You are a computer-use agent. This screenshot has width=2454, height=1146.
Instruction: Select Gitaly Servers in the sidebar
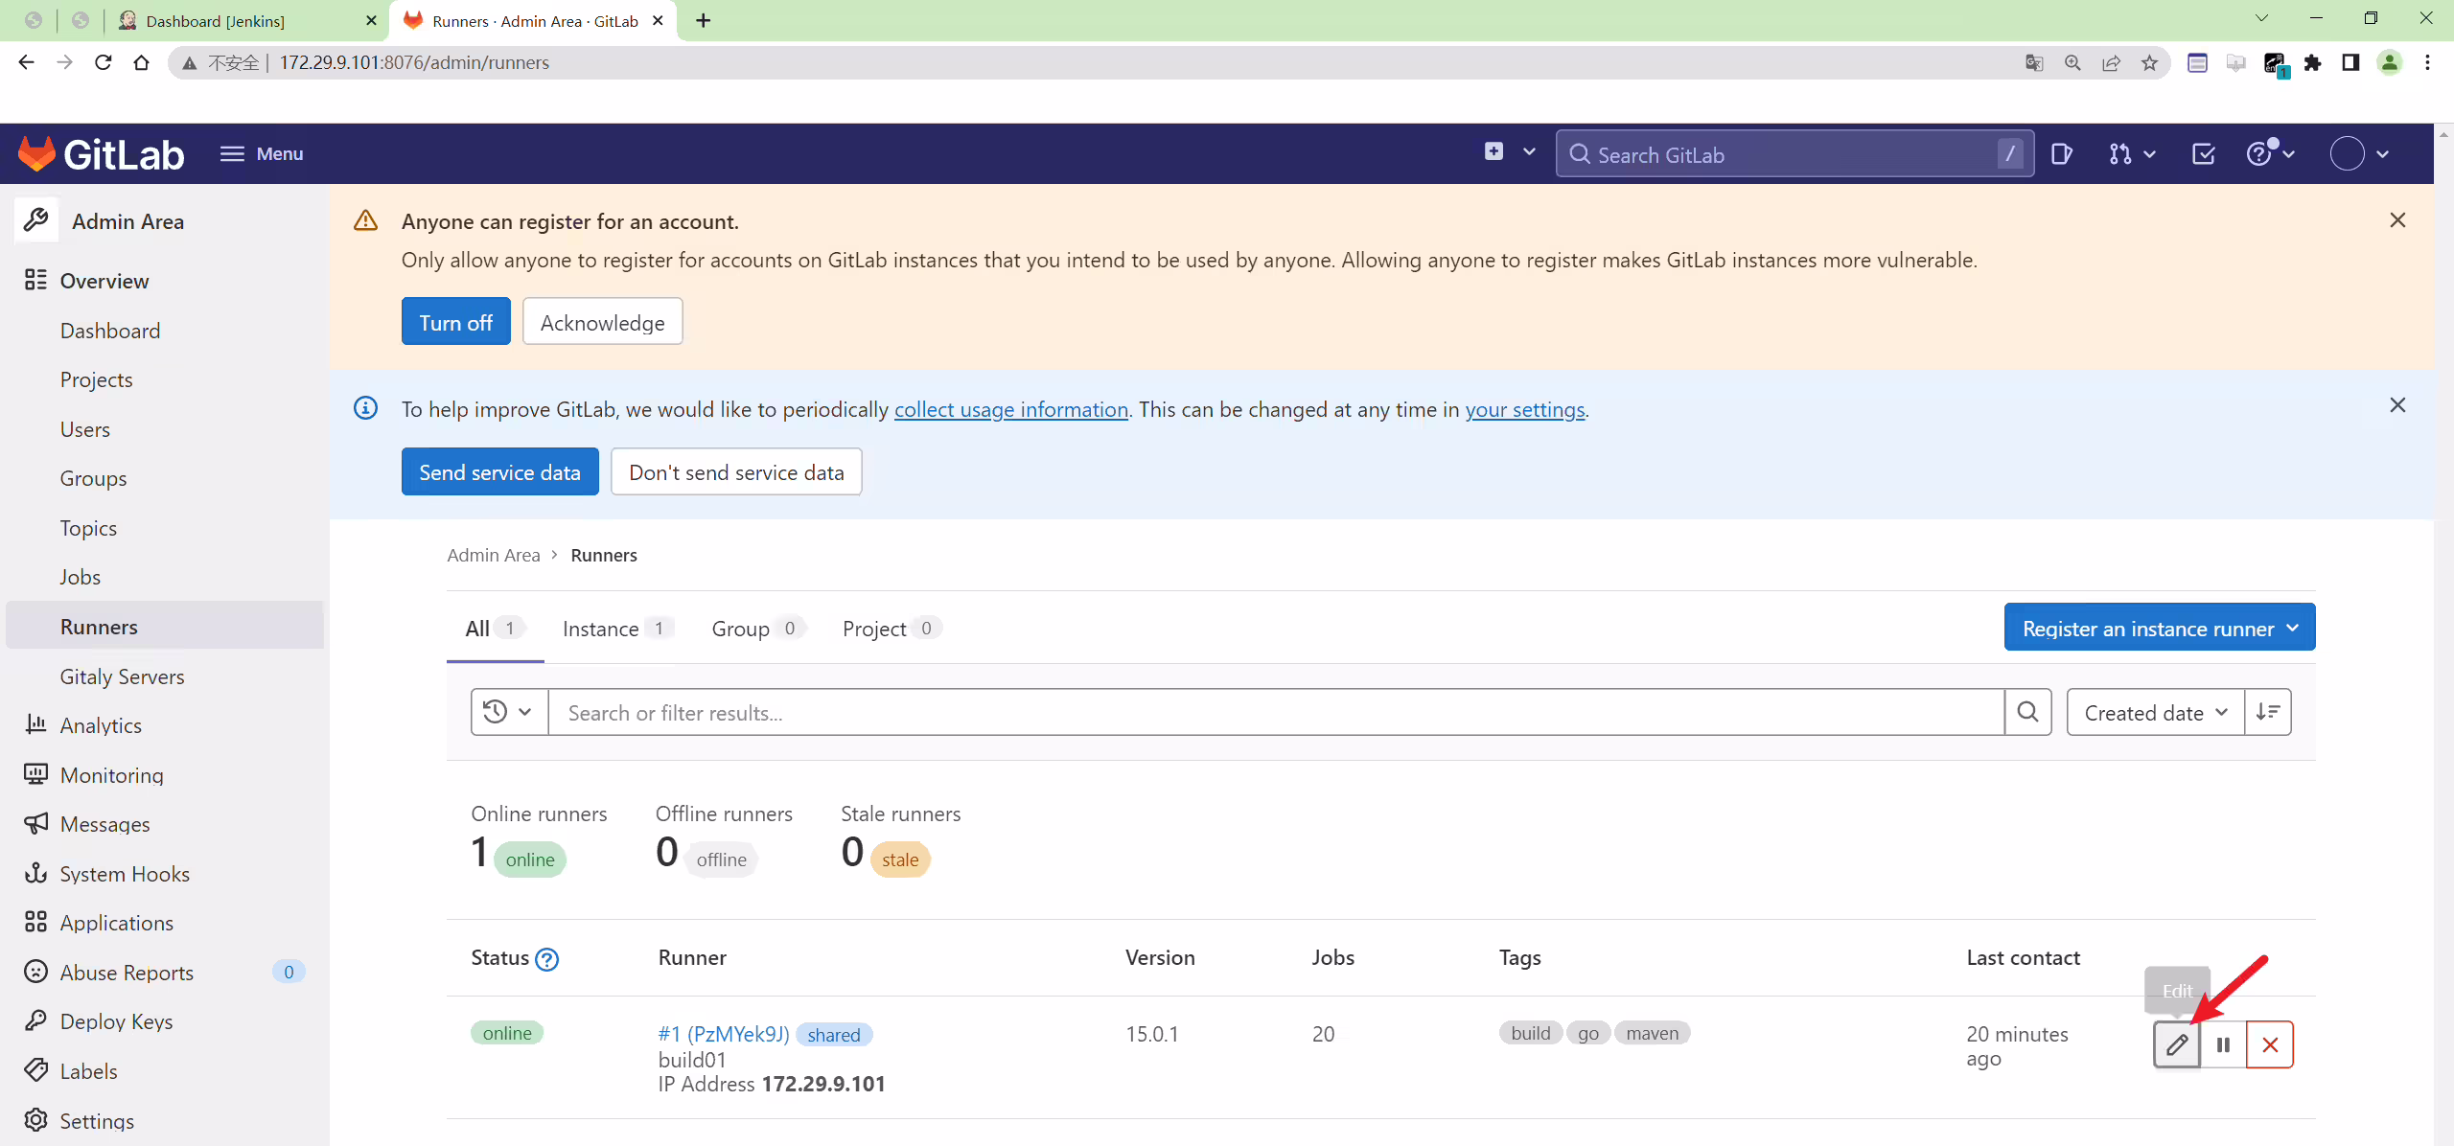(x=122, y=676)
